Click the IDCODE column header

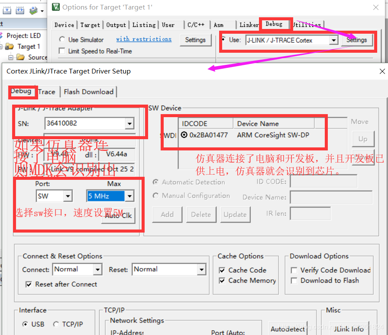tap(206, 124)
